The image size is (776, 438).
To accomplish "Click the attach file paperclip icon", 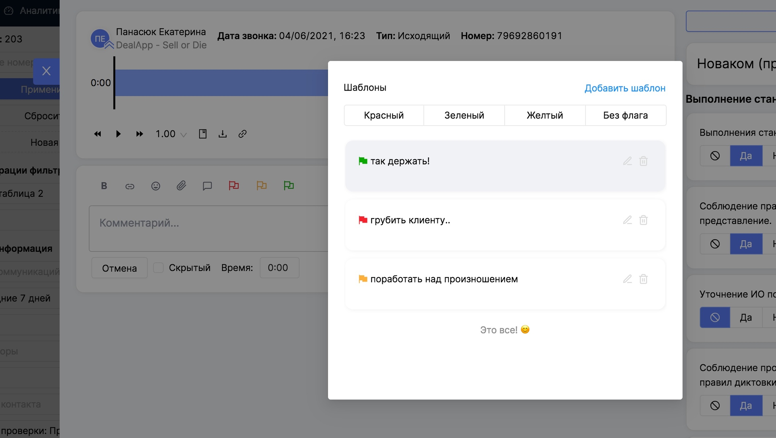I will click(x=181, y=186).
